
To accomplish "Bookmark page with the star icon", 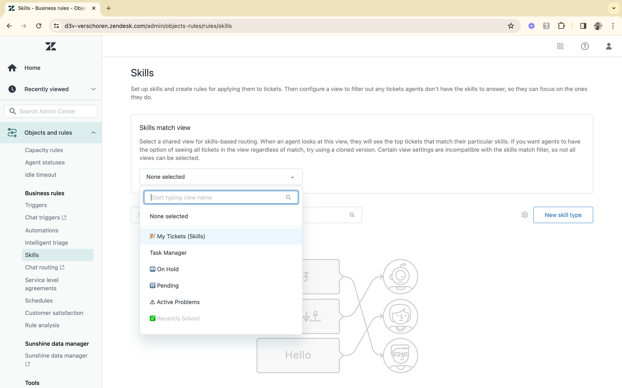I will tap(511, 26).
